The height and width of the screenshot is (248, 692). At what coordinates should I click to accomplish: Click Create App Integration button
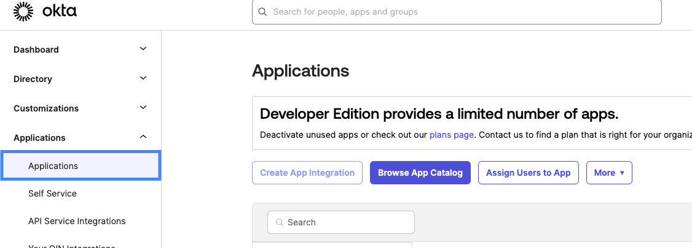pos(307,173)
